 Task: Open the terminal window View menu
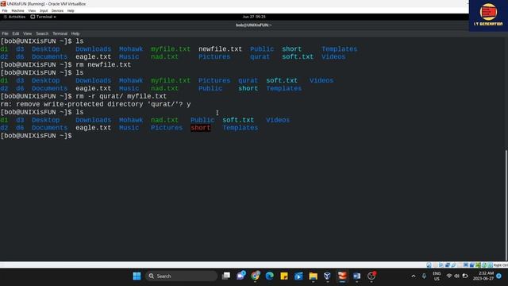(27, 33)
